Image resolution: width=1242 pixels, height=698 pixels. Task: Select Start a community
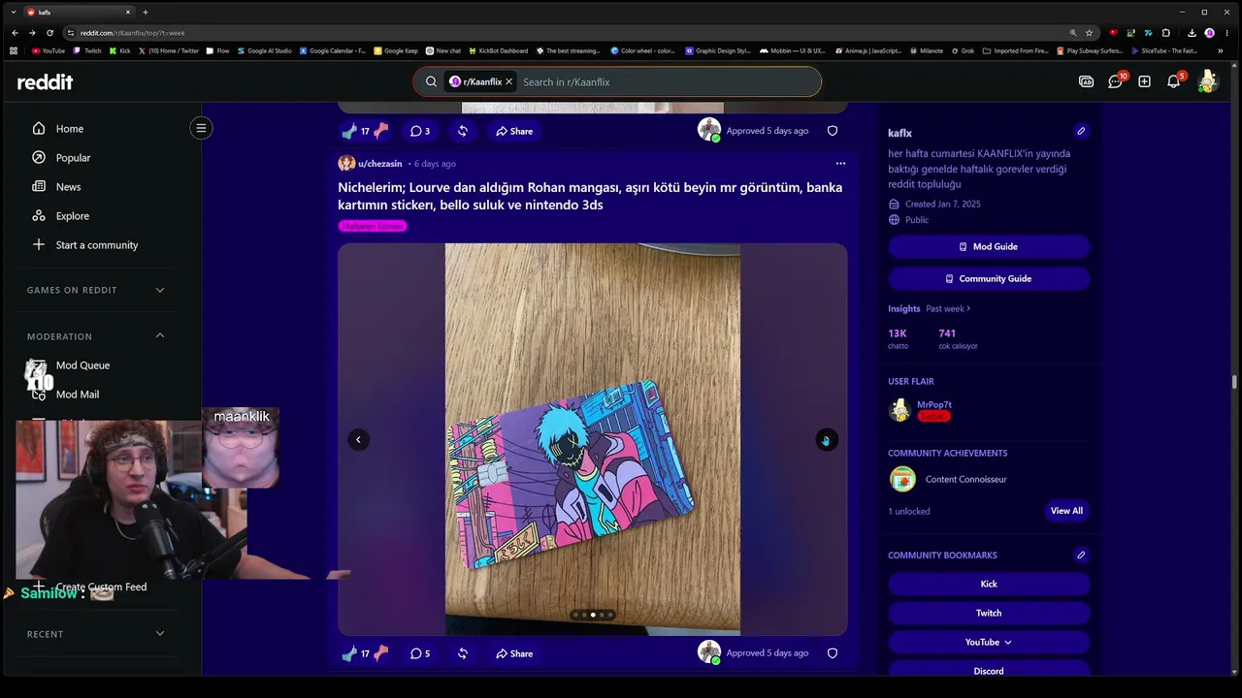tap(95, 245)
